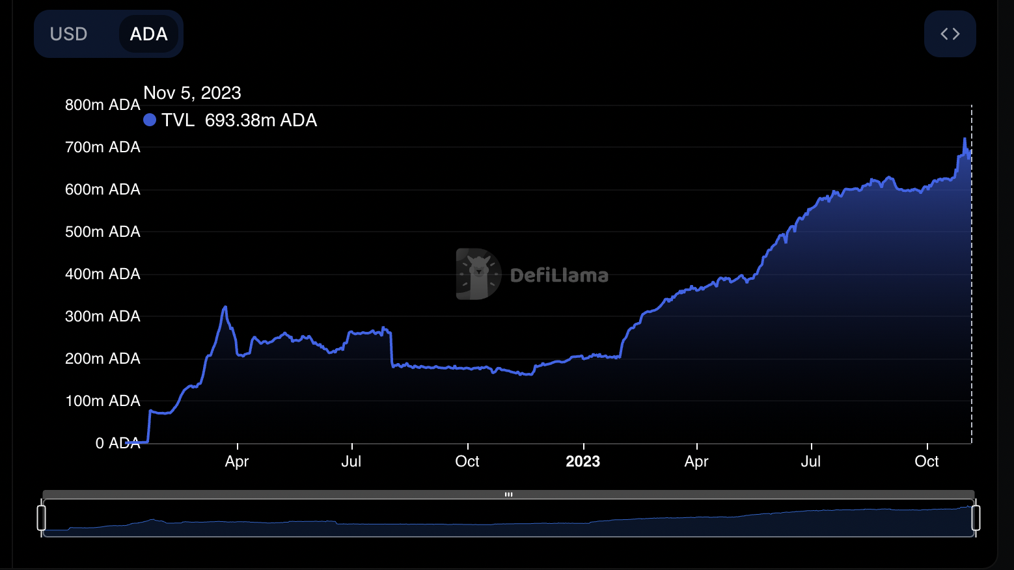This screenshot has height=570, width=1014.
Task: Grab the left handle of range selector
Action: (x=42, y=518)
